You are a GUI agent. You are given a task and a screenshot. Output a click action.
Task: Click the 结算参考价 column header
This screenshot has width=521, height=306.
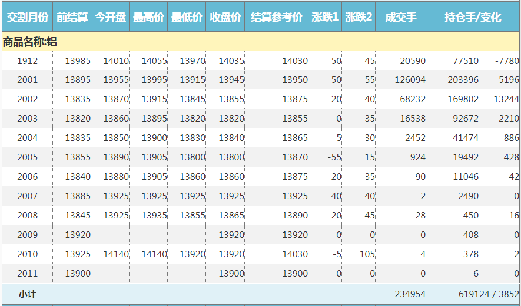tap(276, 18)
